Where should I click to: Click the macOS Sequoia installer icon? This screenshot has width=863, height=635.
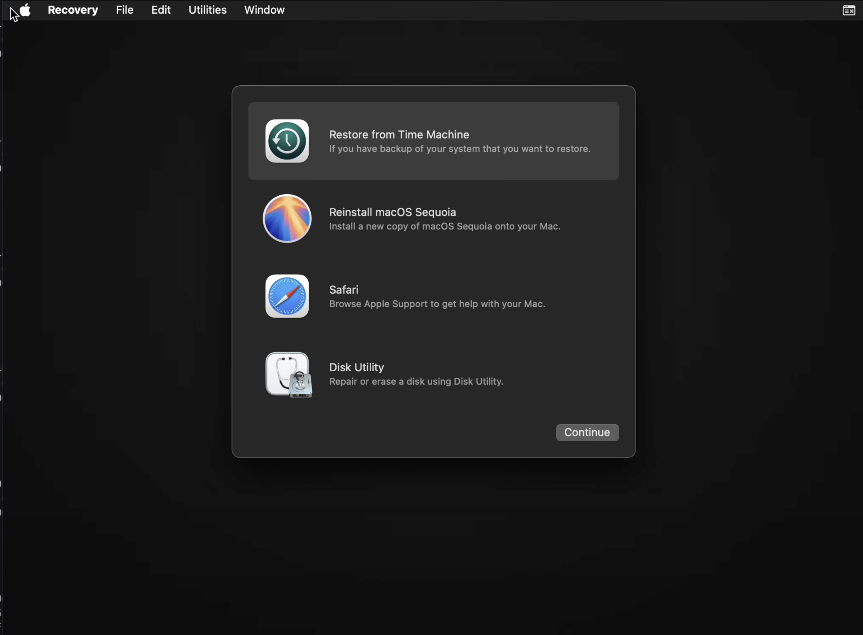click(287, 219)
